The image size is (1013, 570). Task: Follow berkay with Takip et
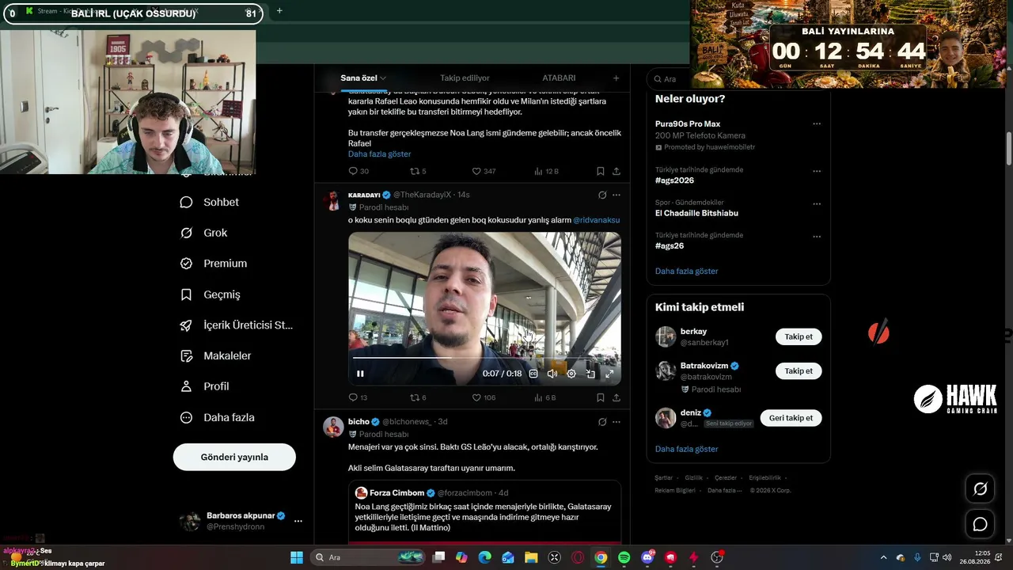pyautogui.click(x=799, y=336)
